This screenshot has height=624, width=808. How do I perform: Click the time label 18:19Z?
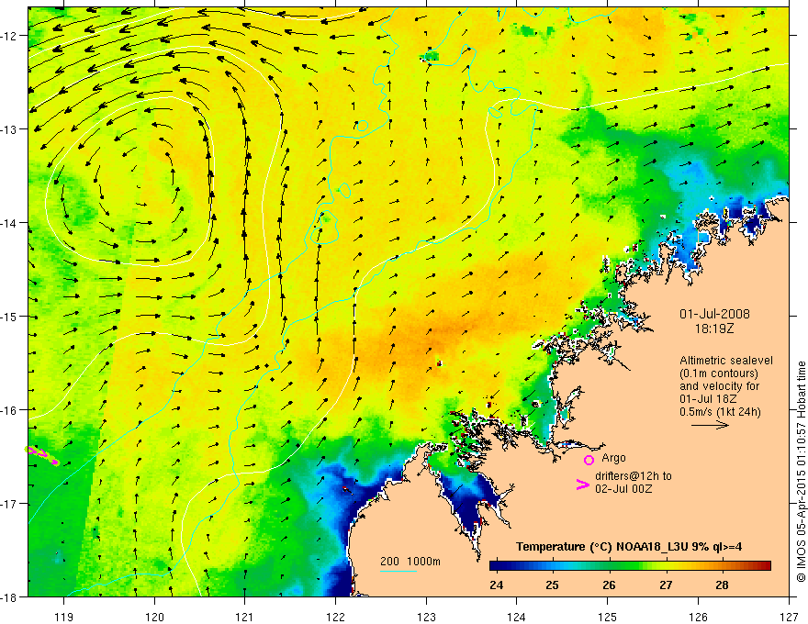714,329
